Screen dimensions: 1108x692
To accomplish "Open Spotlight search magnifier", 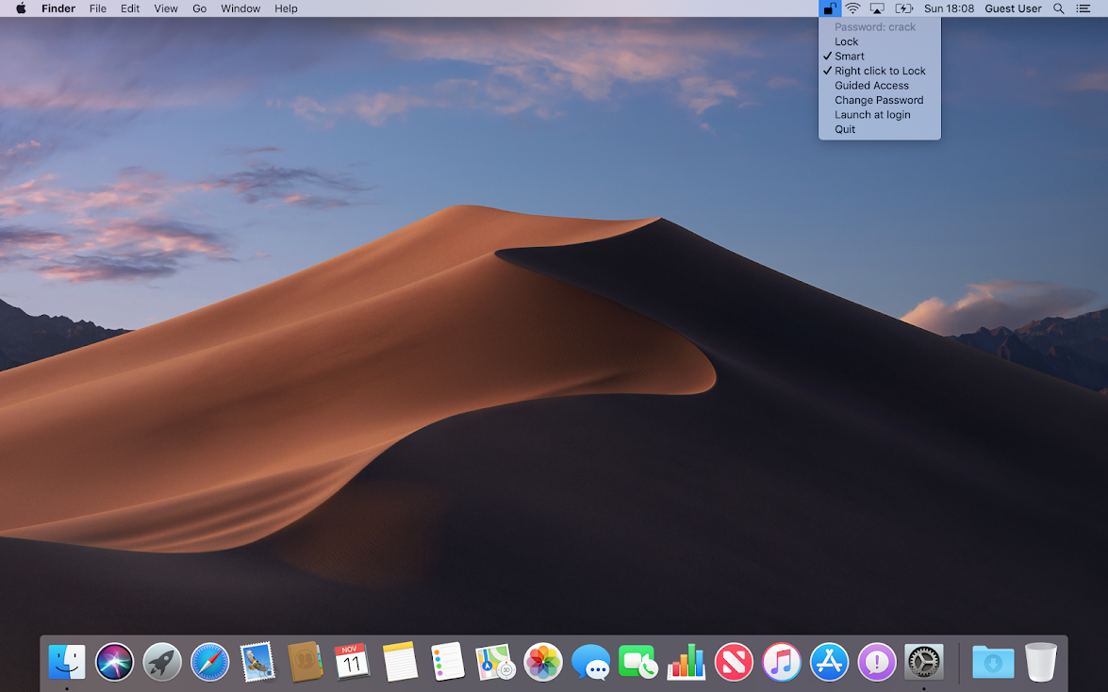I will [x=1059, y=8].
